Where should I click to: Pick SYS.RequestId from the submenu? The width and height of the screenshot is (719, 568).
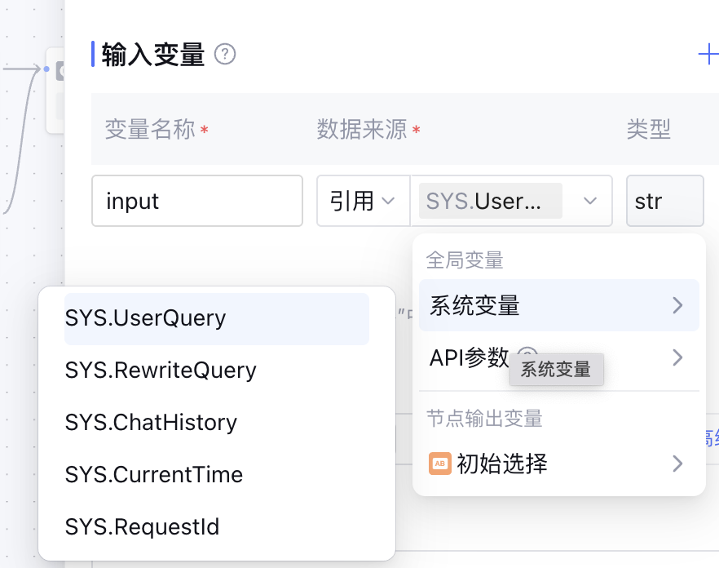click(142, 527)
